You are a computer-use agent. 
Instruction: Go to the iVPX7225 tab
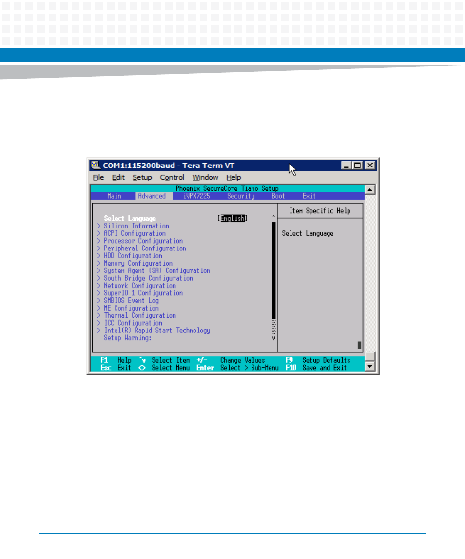click(x=197, y=196)
